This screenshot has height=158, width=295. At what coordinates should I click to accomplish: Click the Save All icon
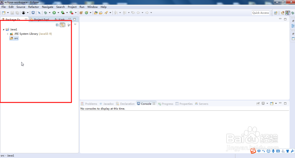point(17,13)
